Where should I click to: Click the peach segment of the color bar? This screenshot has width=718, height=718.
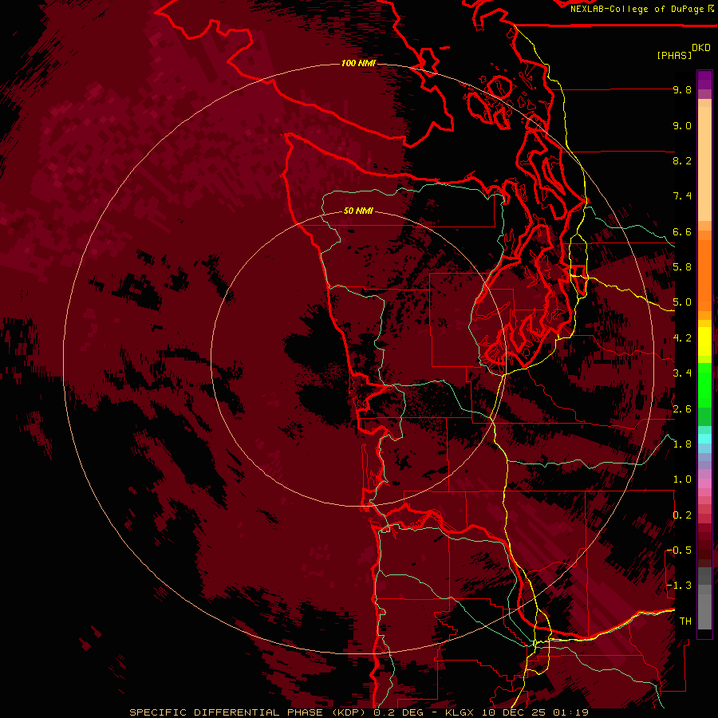click(x=704, y=163)
